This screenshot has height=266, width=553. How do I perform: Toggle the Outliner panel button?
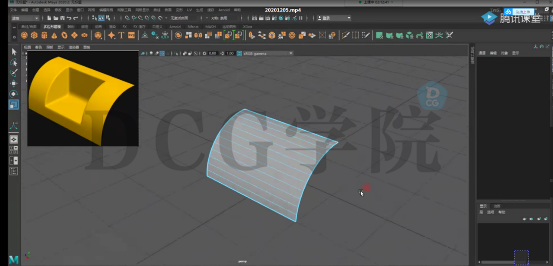pos(13,171)
